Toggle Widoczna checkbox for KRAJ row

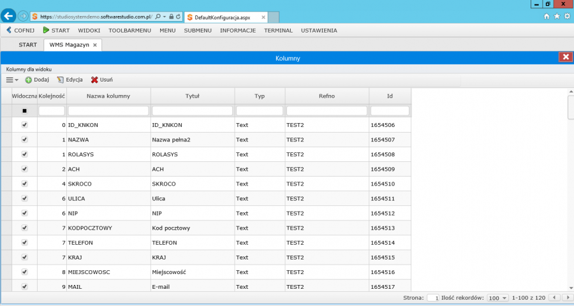click(24, 257)
